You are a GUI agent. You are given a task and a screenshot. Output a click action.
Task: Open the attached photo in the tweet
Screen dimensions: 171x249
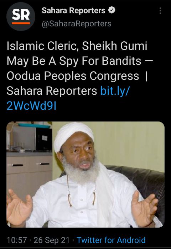point(85,174)
